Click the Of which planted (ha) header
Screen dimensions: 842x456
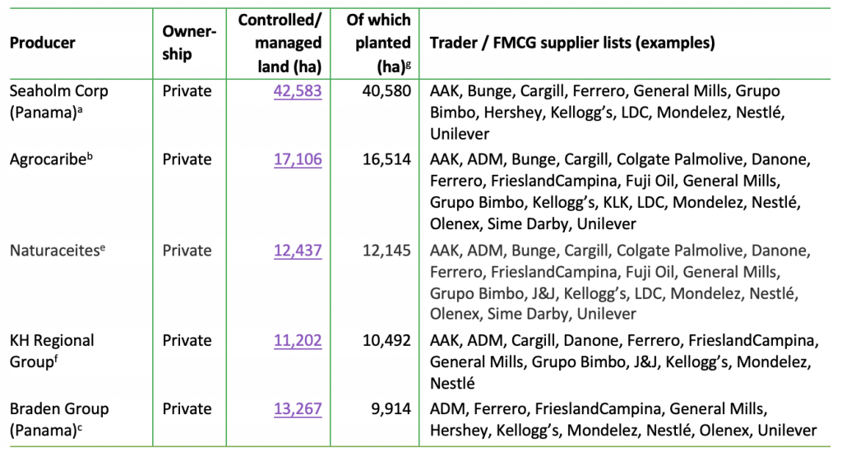click(x=378, y=42)
